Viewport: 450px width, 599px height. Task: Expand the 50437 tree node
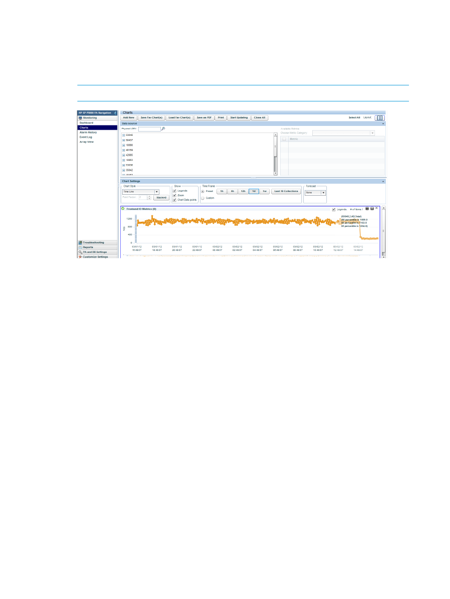[x=124, y=140]
